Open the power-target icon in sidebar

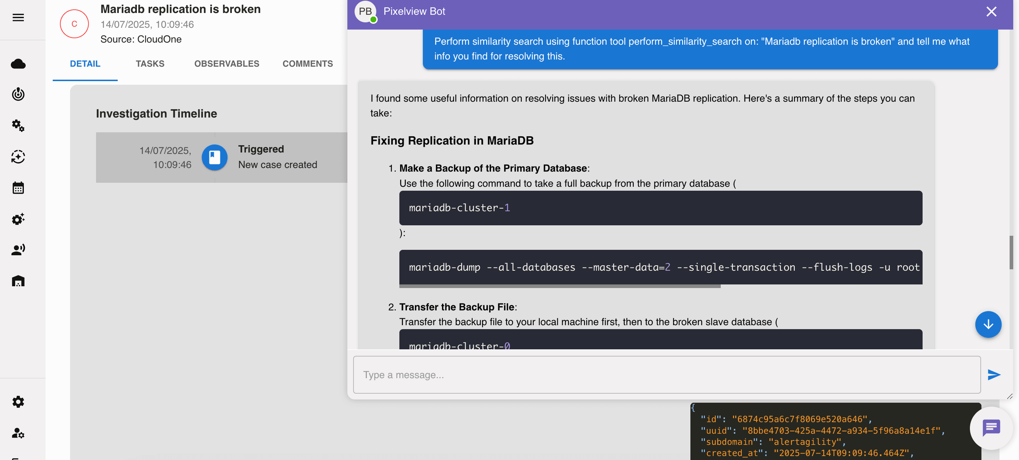(18, 94)
